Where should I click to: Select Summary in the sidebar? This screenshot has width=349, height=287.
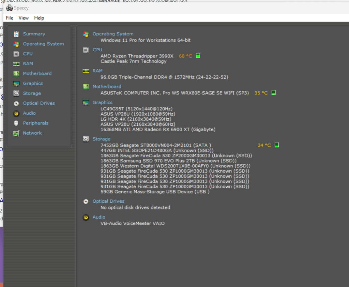[34, 34]
